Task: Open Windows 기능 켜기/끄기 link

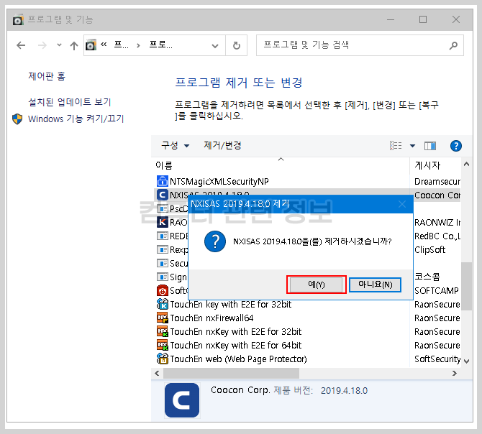Action: pyautogui.click(x=76, y=119)
